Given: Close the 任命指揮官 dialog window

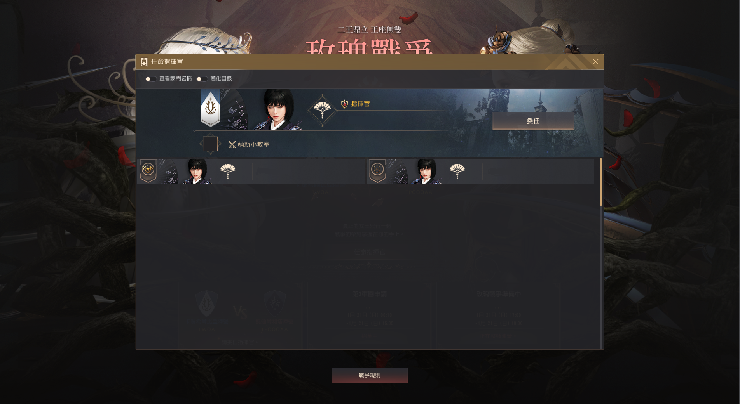Looking at the screenshot, I should click(595, 62).
